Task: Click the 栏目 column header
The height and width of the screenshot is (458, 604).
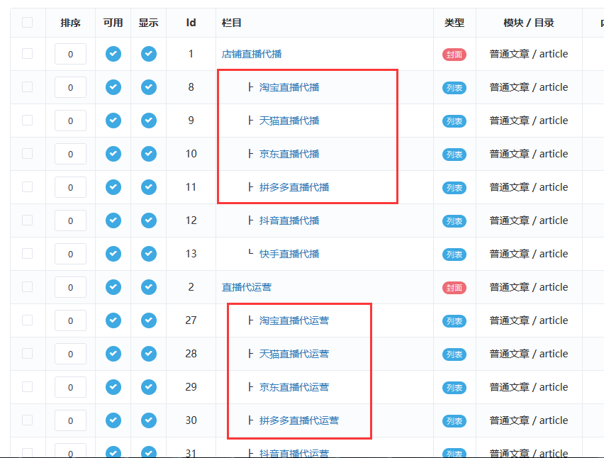Action: pyautogui.click(x=232, y=23)
